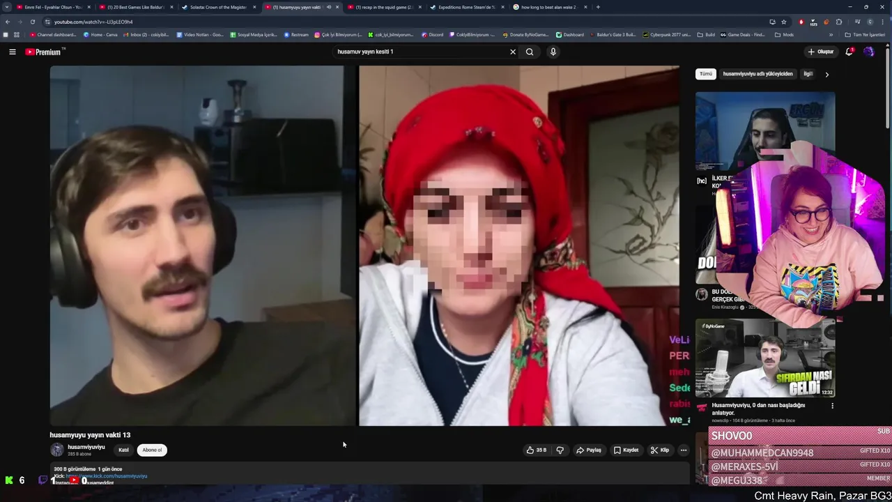This screenshot has height=502, width=892.
Task: Save the video with Kaydet
Action: pos(626,450)
